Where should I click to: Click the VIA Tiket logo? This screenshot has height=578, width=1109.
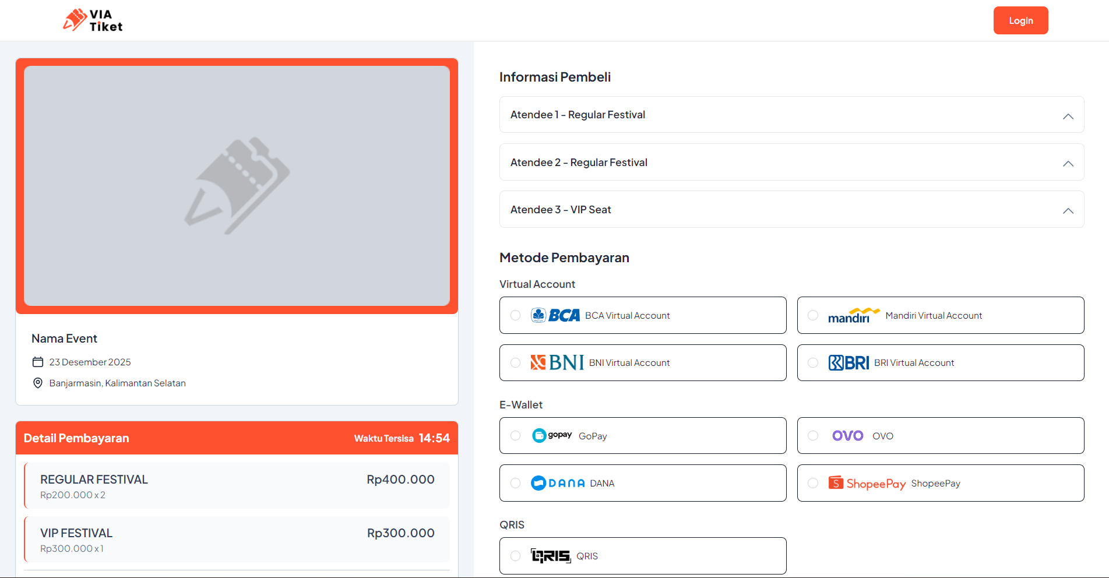[x=93, y=20]
